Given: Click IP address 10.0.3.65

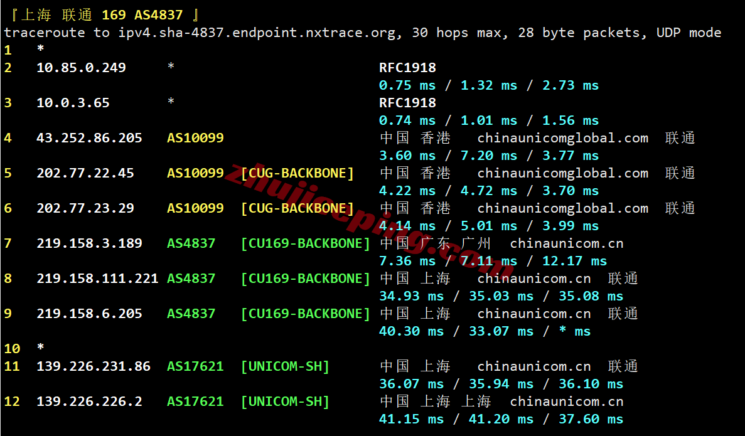Looking at the screenshot, I should click(73, 103).
